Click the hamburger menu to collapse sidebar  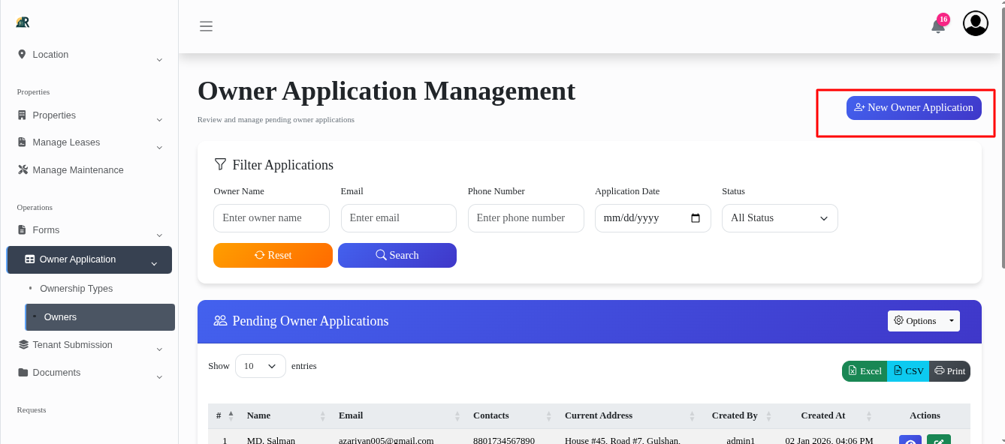click(x=206, y=25)
